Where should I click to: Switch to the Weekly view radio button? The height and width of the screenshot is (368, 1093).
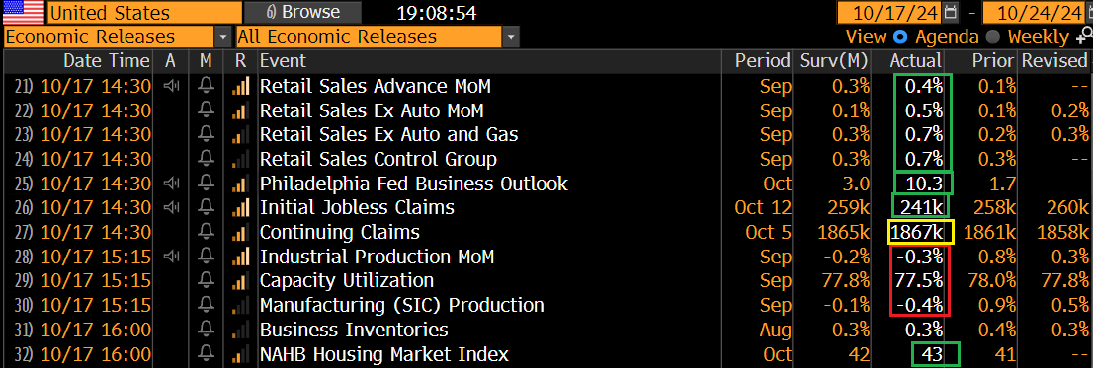point(992,37)
